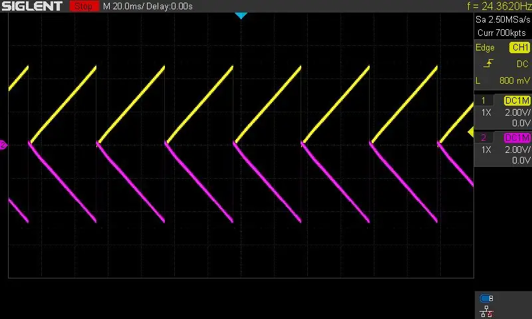Viewport: 532px width, 319px height.
Task: Click the blue USB device status icon
Action: click(487, 298)
